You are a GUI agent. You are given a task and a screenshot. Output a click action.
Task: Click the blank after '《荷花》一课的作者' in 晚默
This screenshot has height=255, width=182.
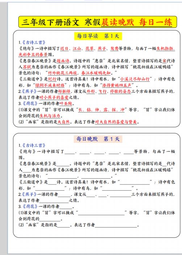(x=66, y=207)
